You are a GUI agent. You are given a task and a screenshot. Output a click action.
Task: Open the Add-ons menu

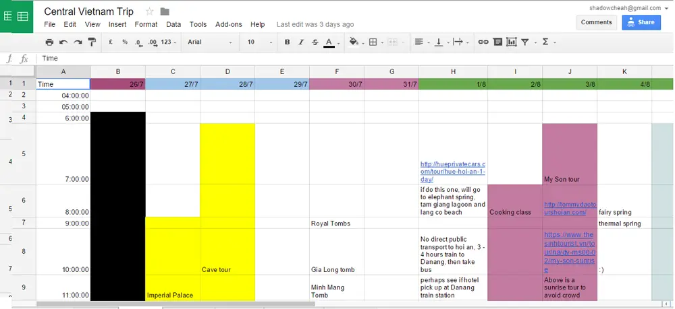[229, 24]
